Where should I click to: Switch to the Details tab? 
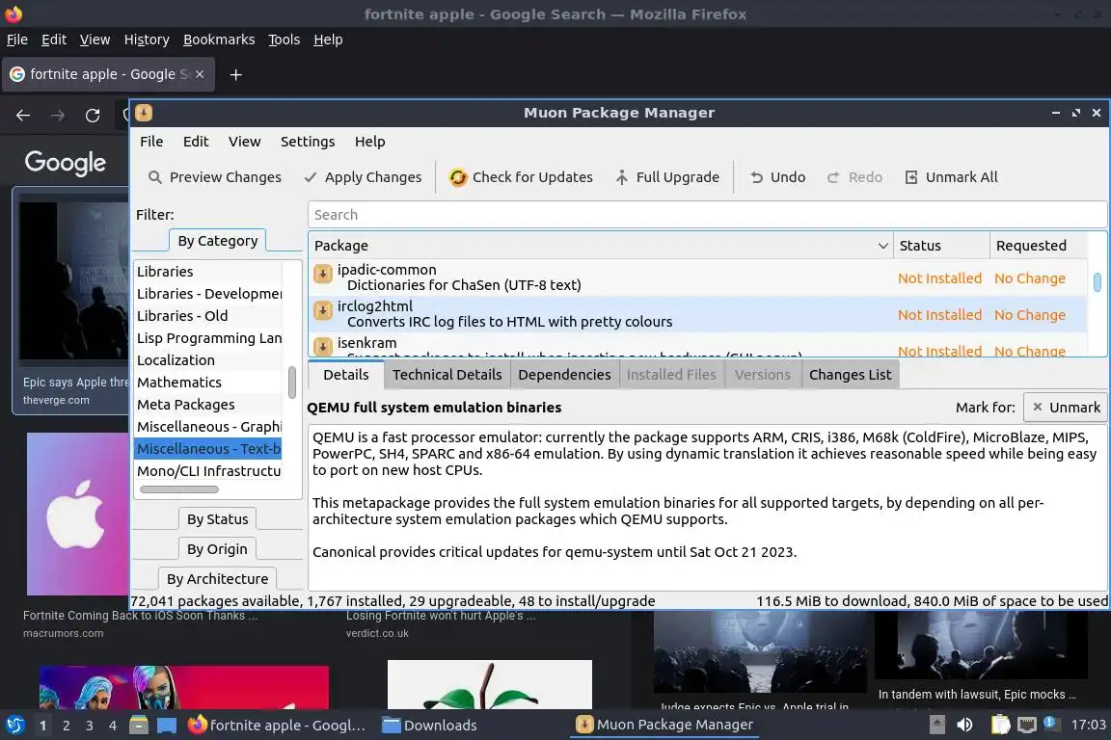(346, 375)
